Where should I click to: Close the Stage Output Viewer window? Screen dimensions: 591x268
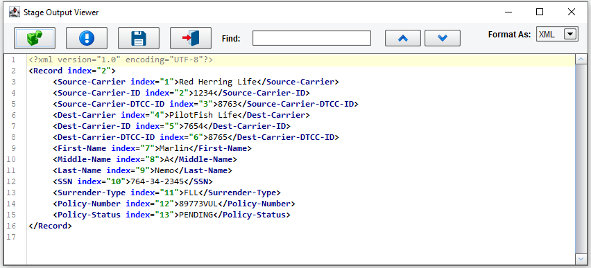572,12
